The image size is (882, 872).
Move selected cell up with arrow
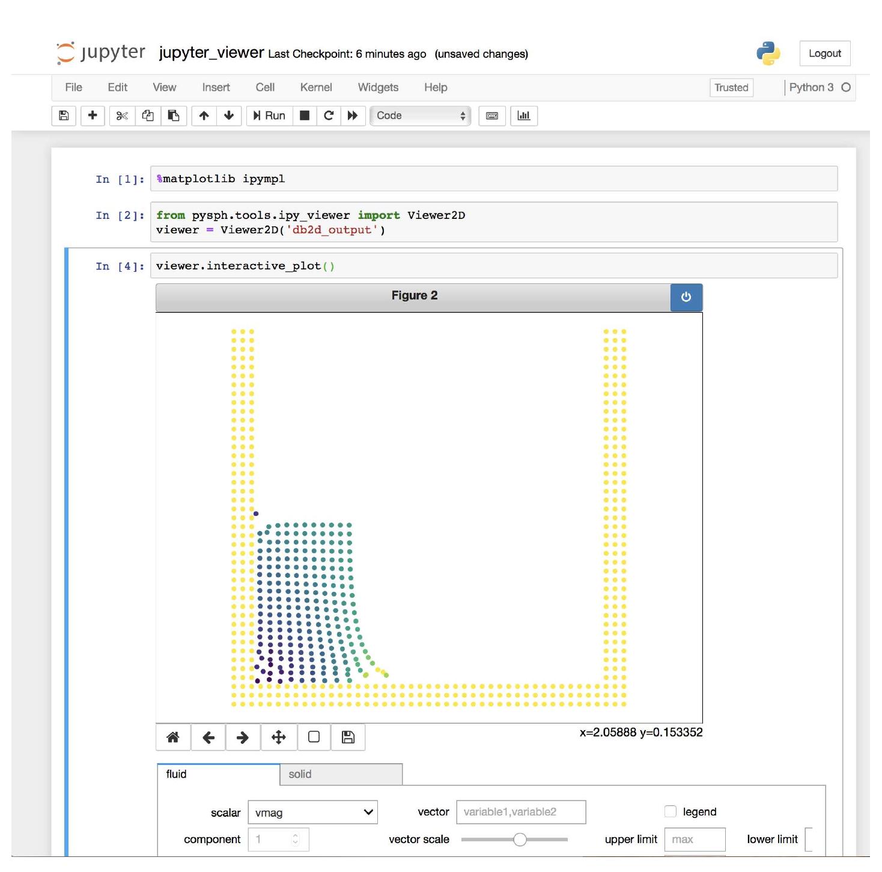point(204,115)
